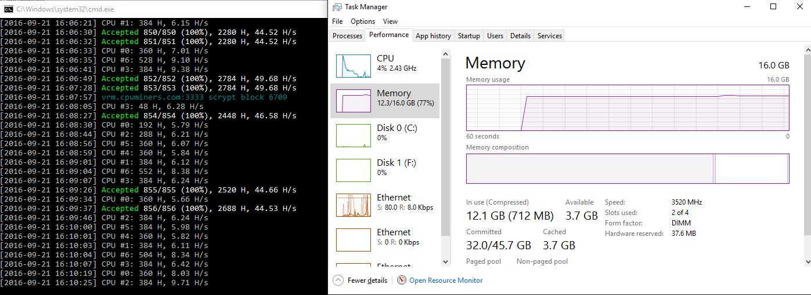
Task: Open the View menu
Action: click(x=391, y=21)
